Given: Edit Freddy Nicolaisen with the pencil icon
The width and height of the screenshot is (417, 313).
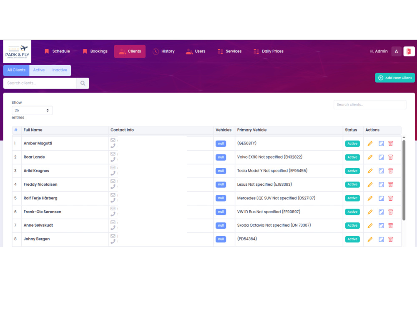Looking at the screenshot, I should tap(370, 185).
